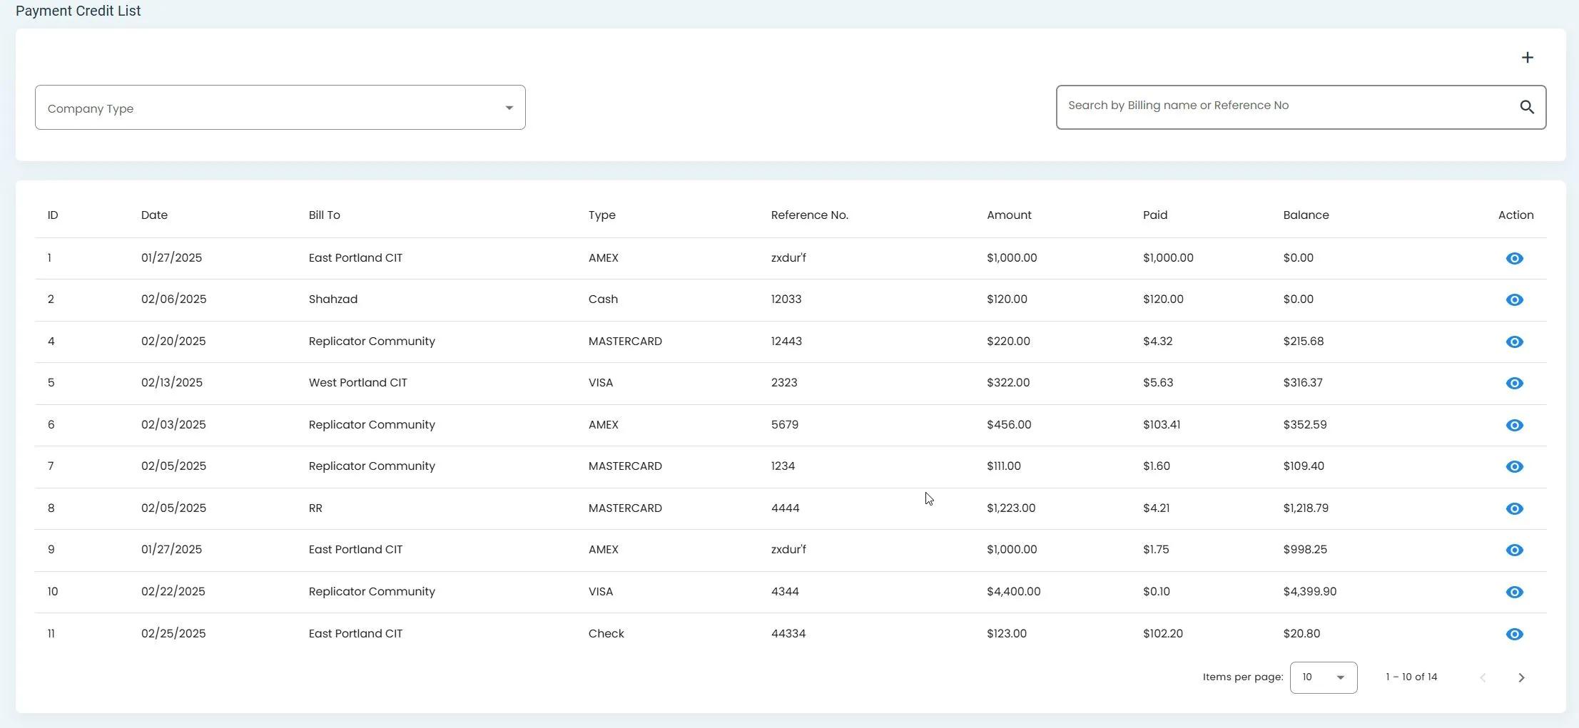Image resolution: width=1579 pixels, height=728 pixels.
Task: View the Check payment with reference 44334
Action: tap(1514, 634)
